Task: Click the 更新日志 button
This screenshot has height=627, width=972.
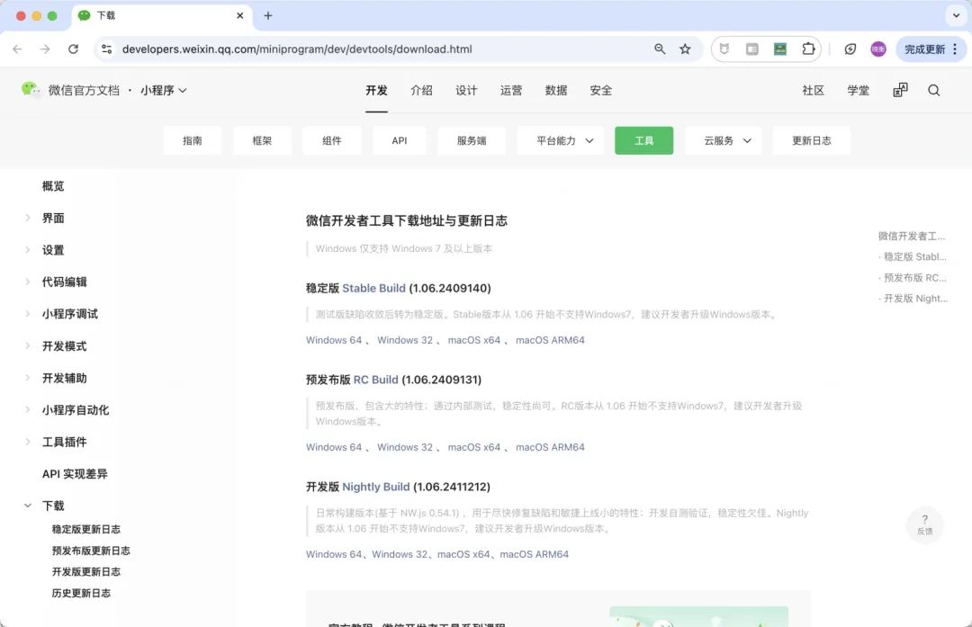Action: pyautogui.click(x=812, y=140)
